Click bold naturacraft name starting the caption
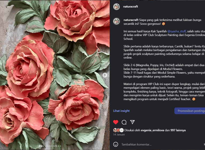This screenshot has height=150, width=205. tap(131, 20)
